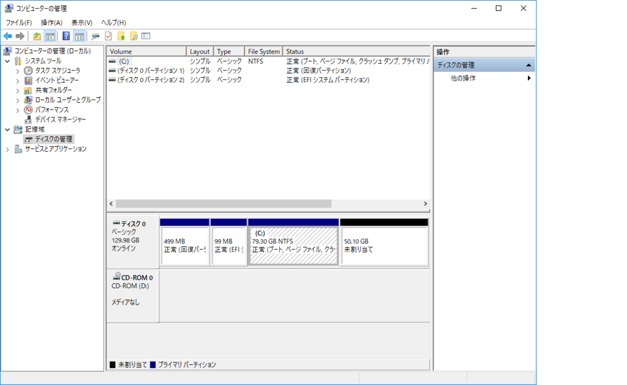Select ディスクの管理 in the tree
627x385 pixels.
point(54,139)
